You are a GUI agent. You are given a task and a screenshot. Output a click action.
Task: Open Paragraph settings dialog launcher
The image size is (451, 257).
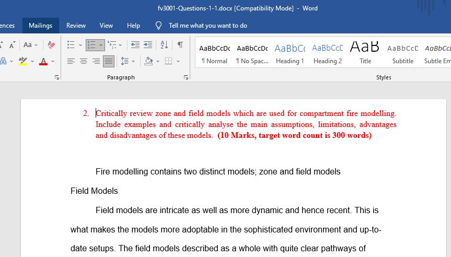point(186,77)
